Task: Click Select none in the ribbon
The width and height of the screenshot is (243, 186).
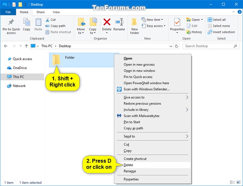Action: (219, 26)
